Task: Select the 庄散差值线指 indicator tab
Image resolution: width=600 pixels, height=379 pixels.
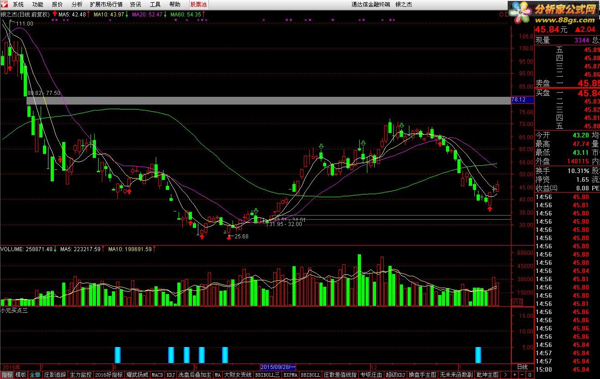Action: (340, 375)
